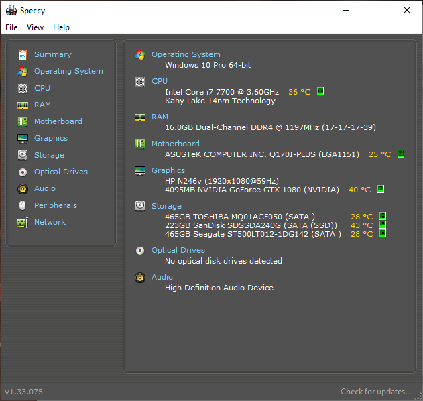Open Optical Drives via disc icon
This screenshot has height=401, width=423.
coord(23,172)
